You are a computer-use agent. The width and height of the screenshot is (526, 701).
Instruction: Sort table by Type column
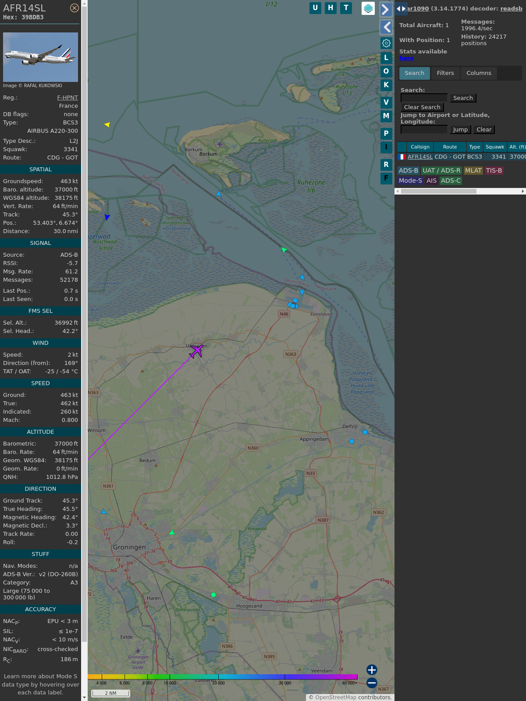[474, 147]
